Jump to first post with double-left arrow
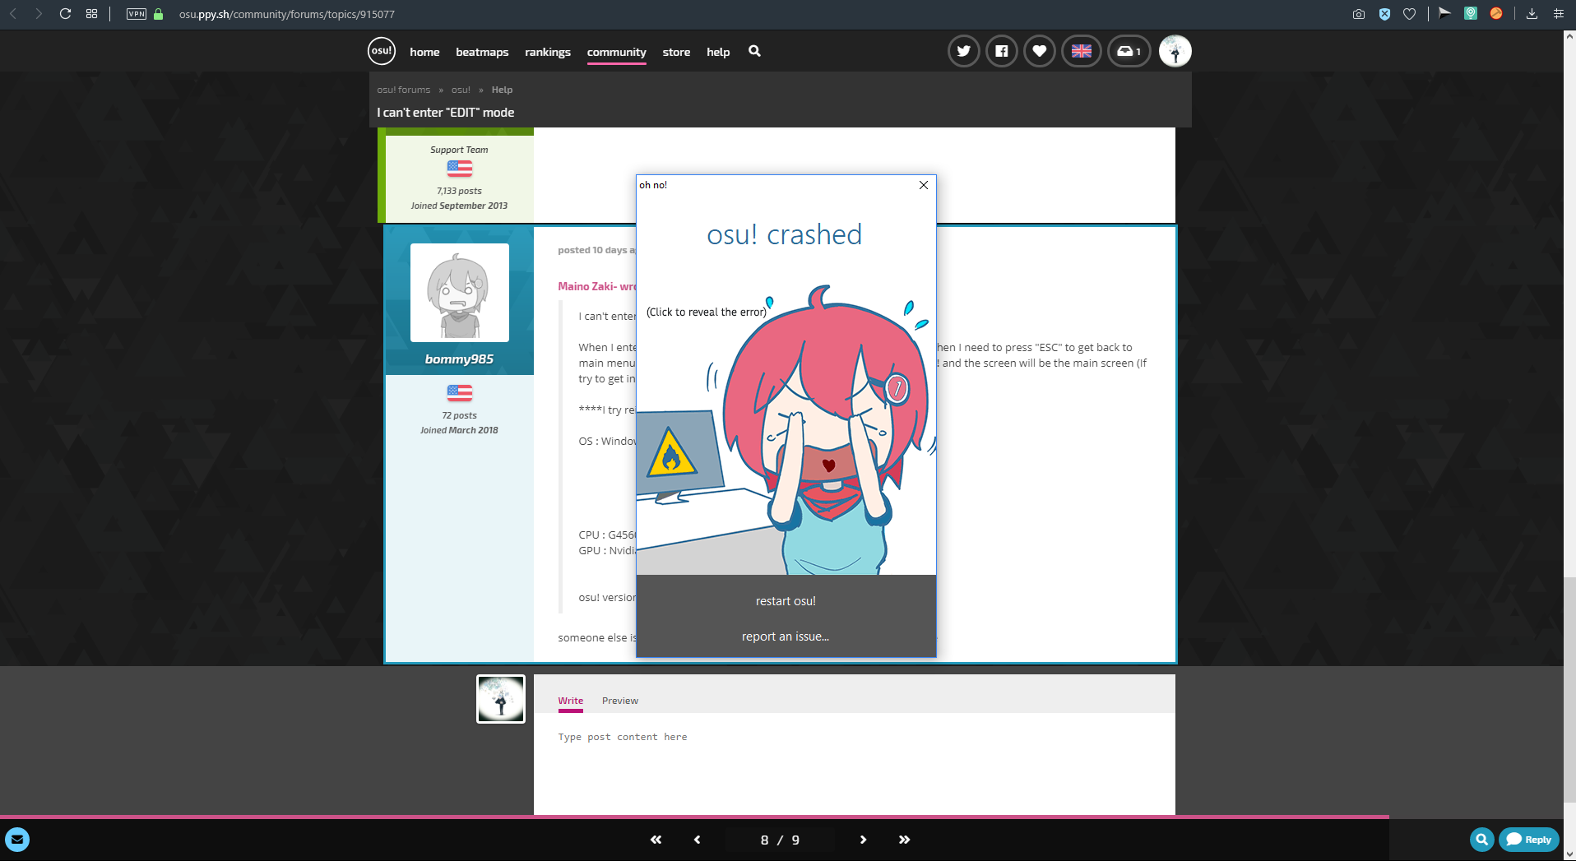 (x=656, y=840)
